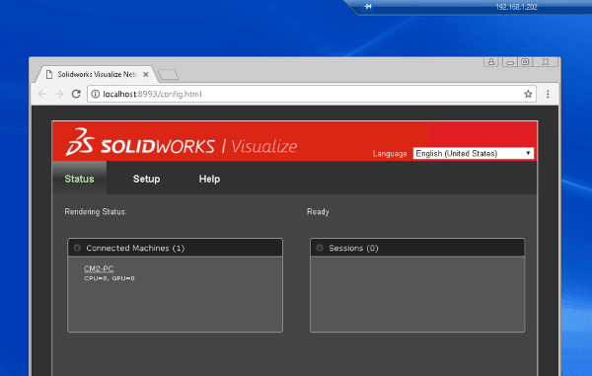Open the Chrome three-dot menu
Viewport: 592px width, 376px height.
[x=548, y=94]
